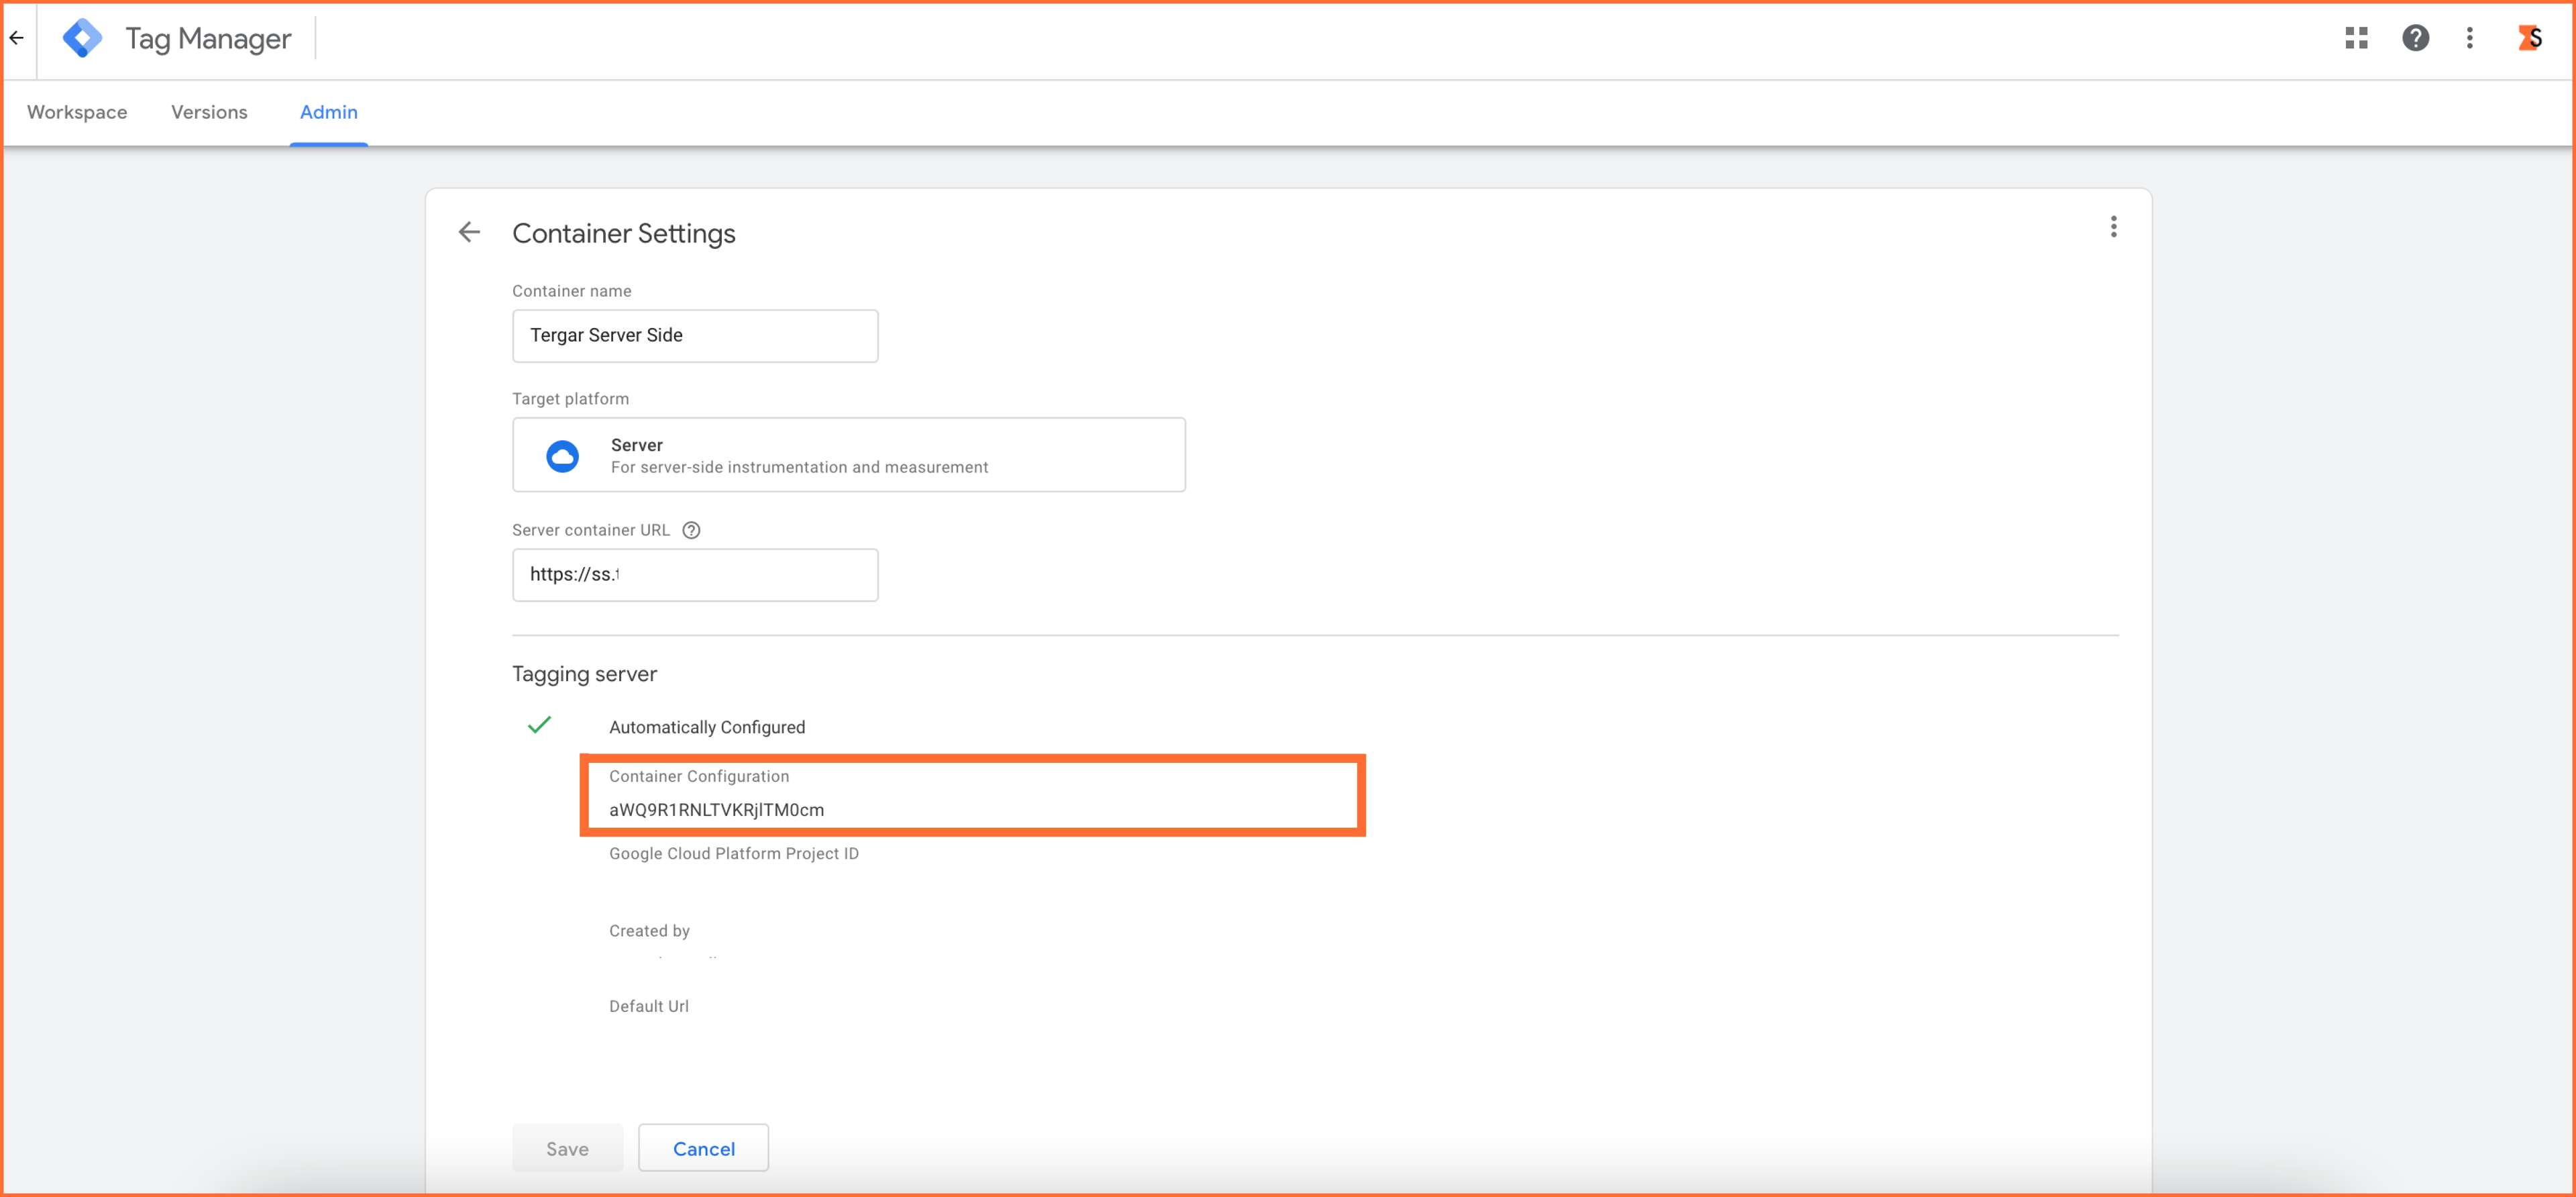This screenshot has width=2576, height=1197.
Task: Click the green Automatically Configured checkmark
Action: tap(539, 725)
